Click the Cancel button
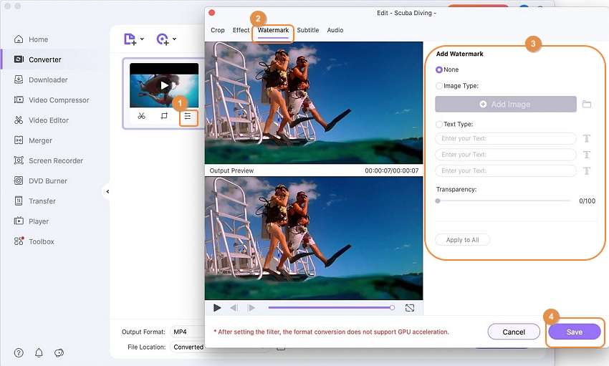This screenshot has height=366, width=609. point(514,332)
